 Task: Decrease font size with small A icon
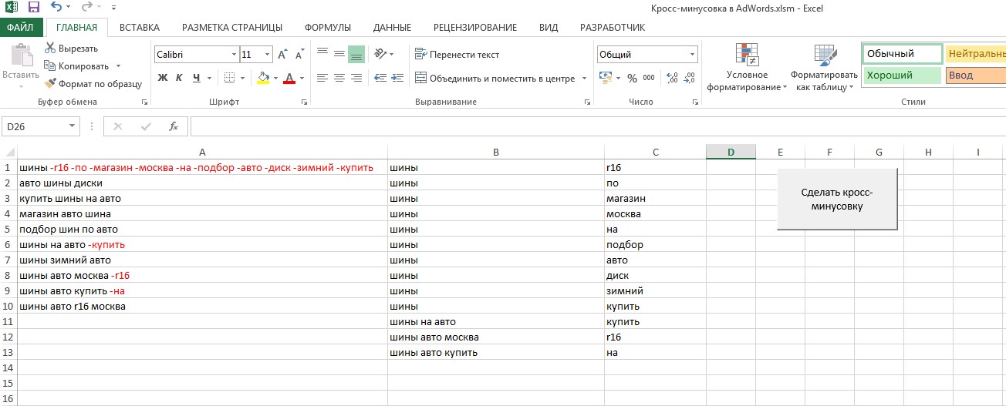click(x=299, y=55)
